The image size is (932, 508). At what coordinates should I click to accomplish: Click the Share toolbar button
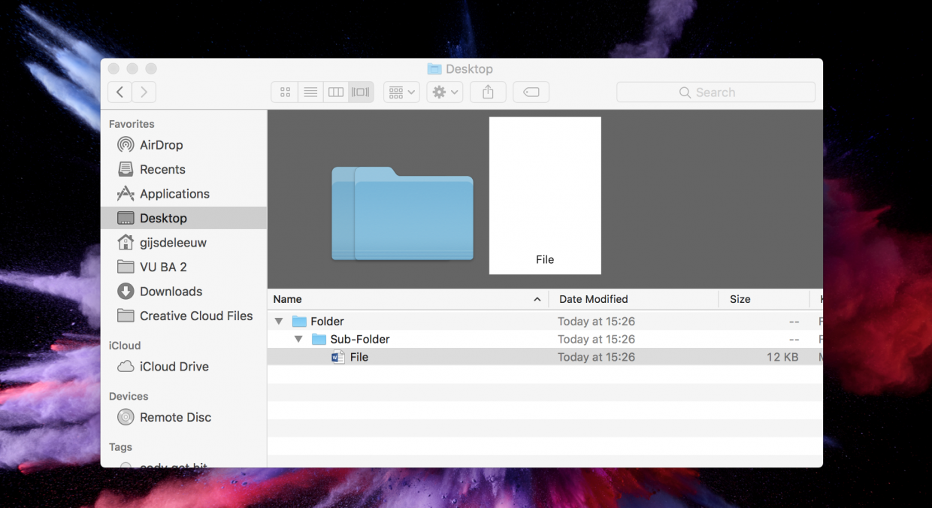tap(488, 92)
